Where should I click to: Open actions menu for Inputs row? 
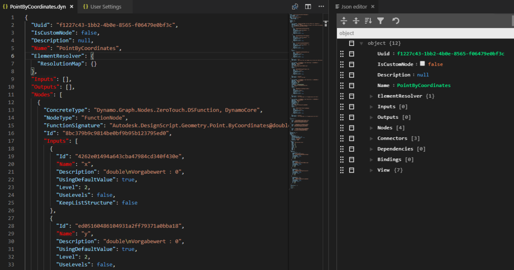[351, 107]
